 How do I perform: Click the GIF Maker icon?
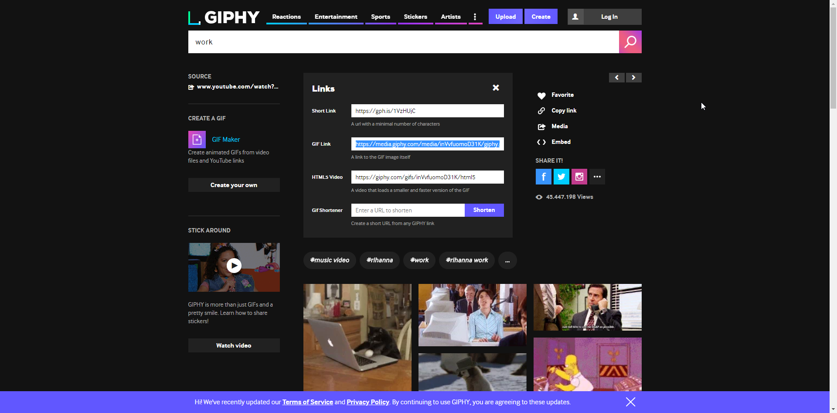point(197,140)
